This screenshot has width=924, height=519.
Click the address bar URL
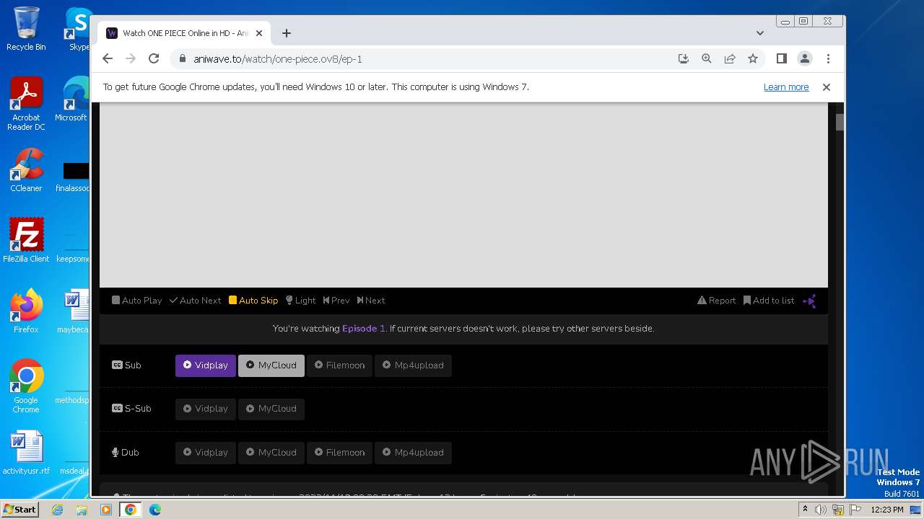(278, 59)
